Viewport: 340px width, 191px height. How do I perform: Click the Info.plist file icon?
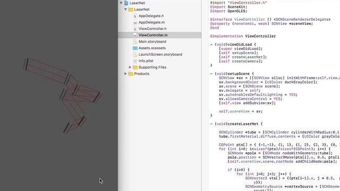pyautogui.click(x=135, y=61)
